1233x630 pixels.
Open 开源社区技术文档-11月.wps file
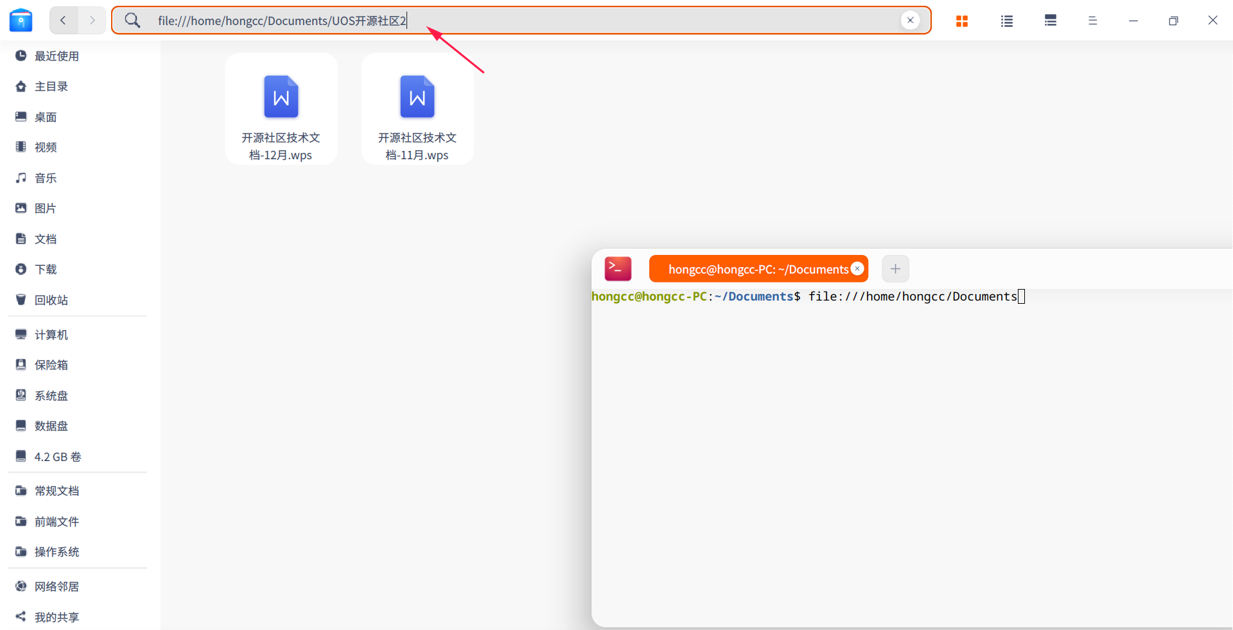[417, 109]
